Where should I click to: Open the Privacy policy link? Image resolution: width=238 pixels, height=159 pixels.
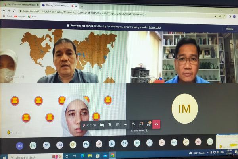pyautogui.click(x=155, y=27)
